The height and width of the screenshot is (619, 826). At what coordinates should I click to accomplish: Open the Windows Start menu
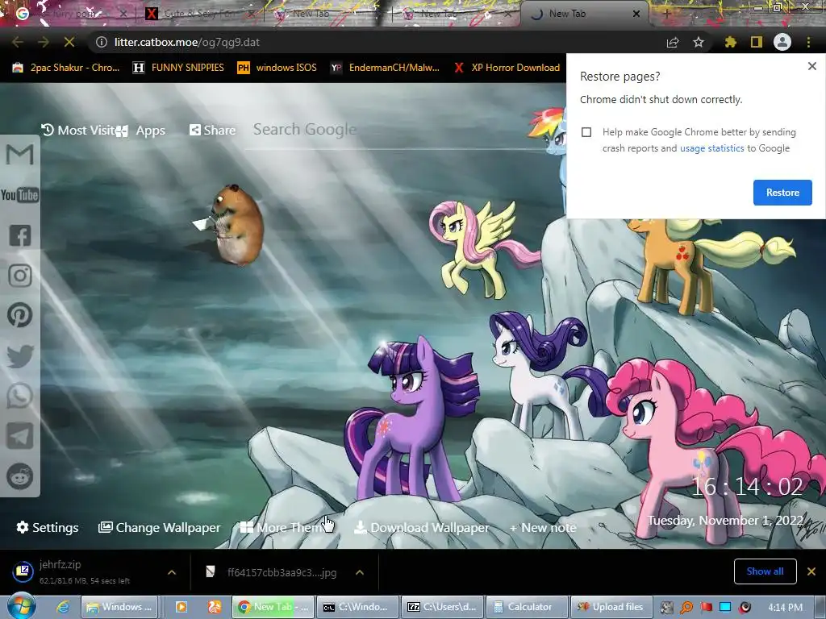(x=21, y=606)
